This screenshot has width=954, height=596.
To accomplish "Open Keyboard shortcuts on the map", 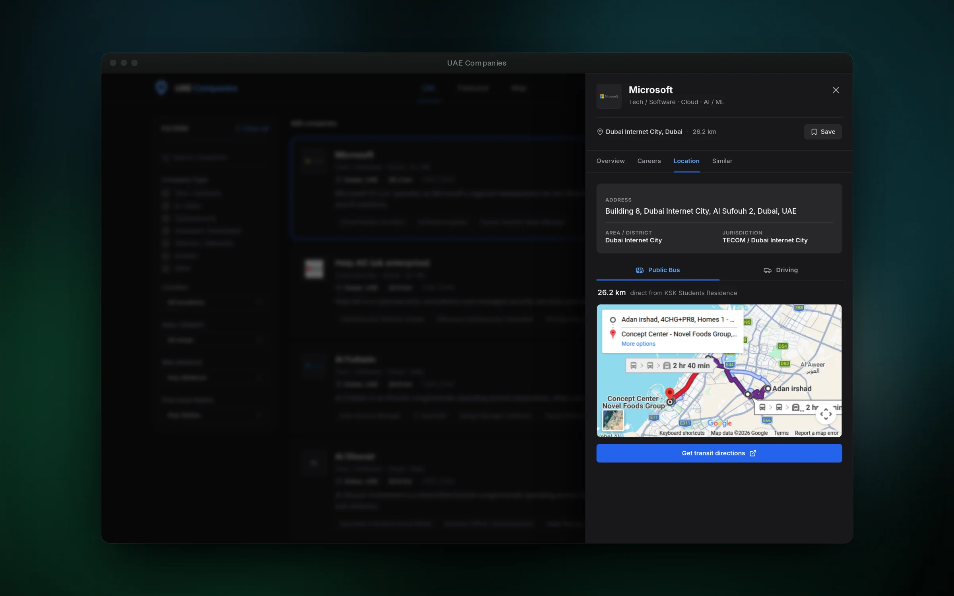I will click(682, 433).
